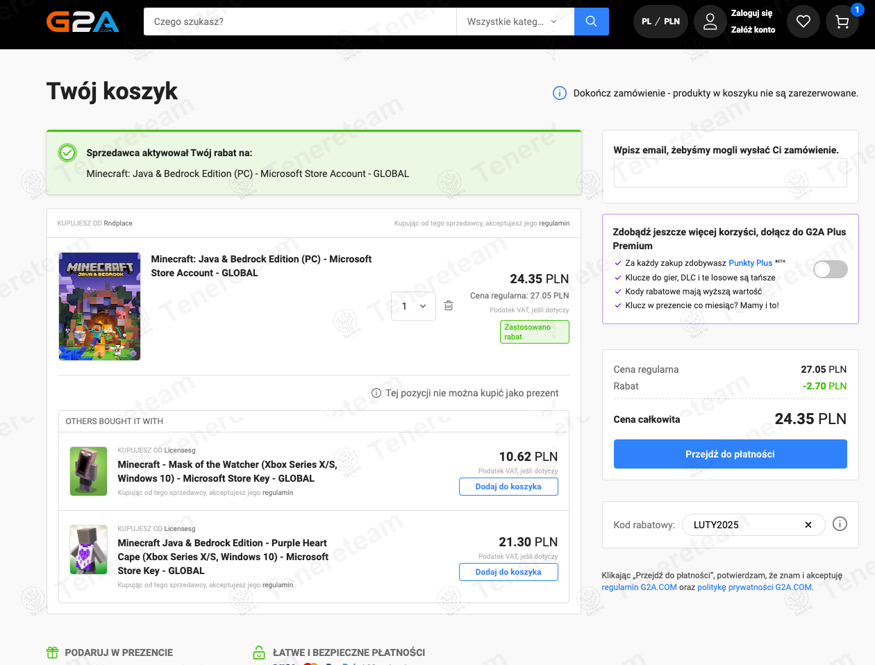The image size is (875, 665).
Task: Remove Minecraft item with trash icon
Action: tap(449, 306)
